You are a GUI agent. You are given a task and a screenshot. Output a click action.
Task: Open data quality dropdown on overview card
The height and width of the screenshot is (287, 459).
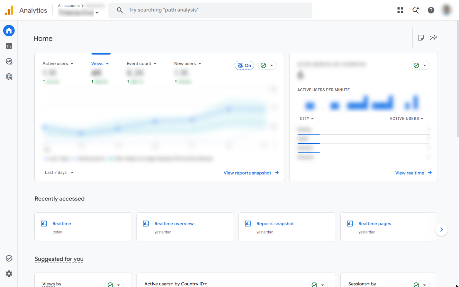267,65
